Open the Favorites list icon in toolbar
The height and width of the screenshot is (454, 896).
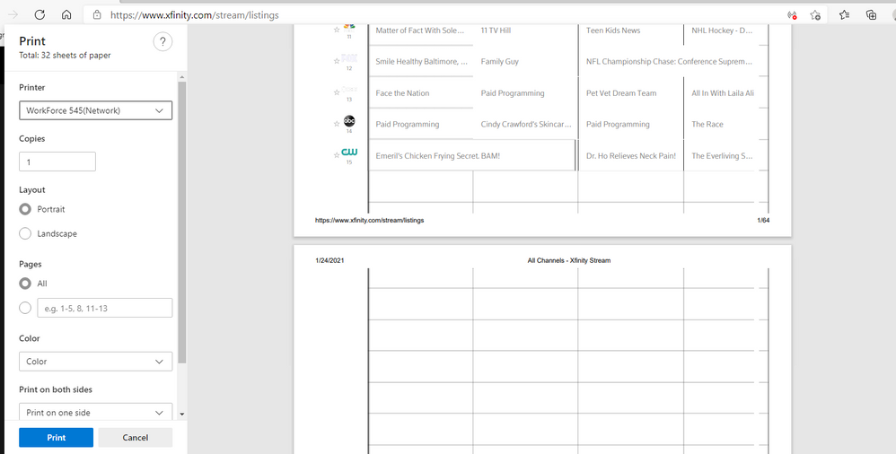[x=845, y=15]
